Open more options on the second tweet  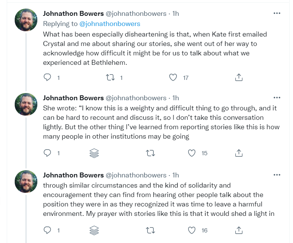pyautogui.click(x=277, y=98)
